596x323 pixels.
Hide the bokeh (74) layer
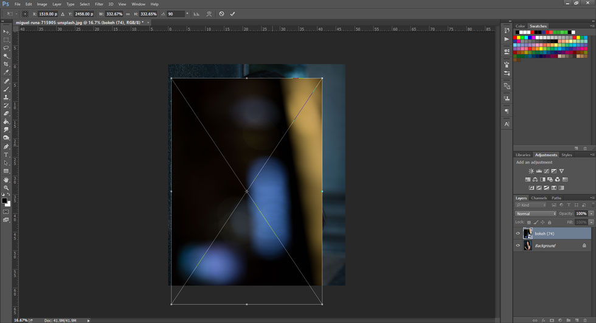518,234
